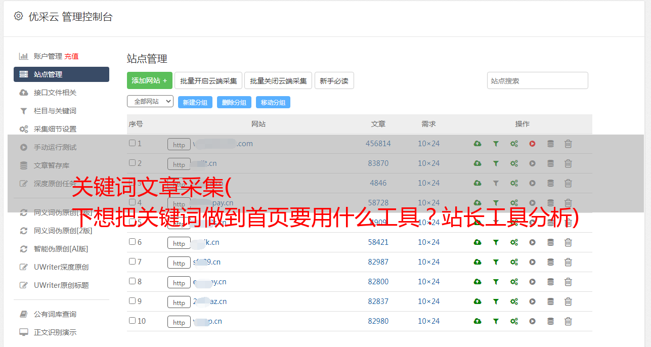This screenshot has width=651, height=347.
Task: Click 批量开启云端采集 button
Action: coord(208,80)
